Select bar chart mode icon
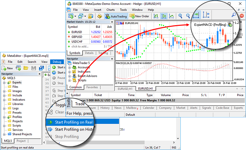The height and width of the screenshot is (150, 246). click(x=156, y=16)
